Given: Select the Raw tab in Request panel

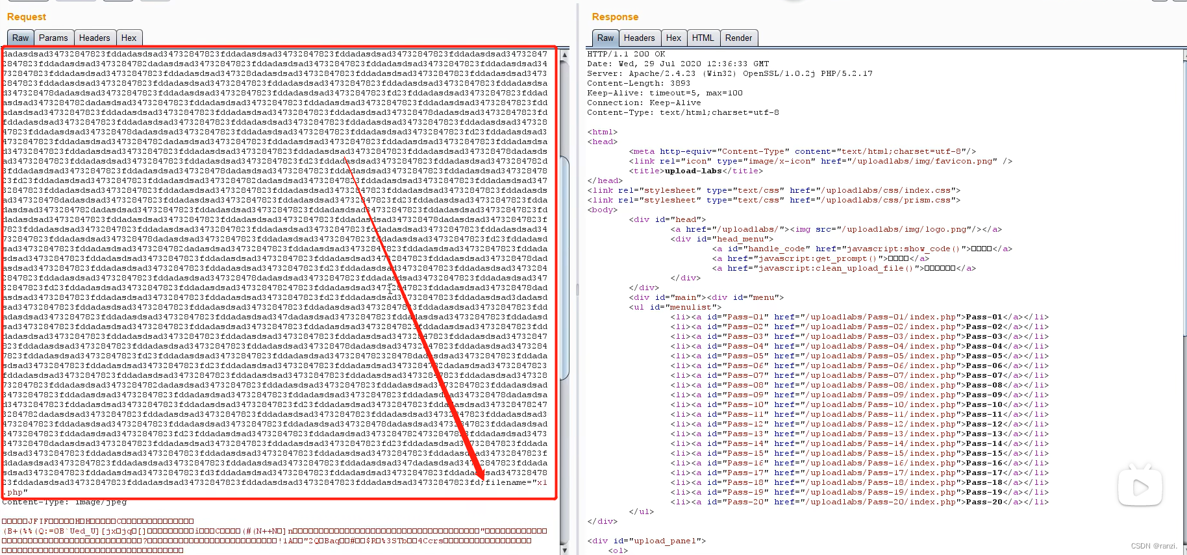Looking at the screenshot, I should pos(20,38).
